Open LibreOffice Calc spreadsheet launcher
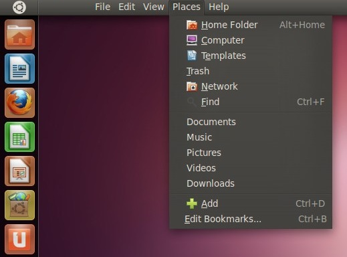This screenshot has height=257, width=347. pos(19,137)
